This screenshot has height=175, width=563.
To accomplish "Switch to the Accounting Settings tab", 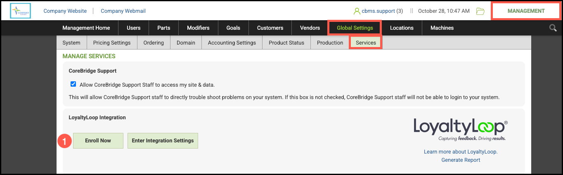I will (232, 43).
